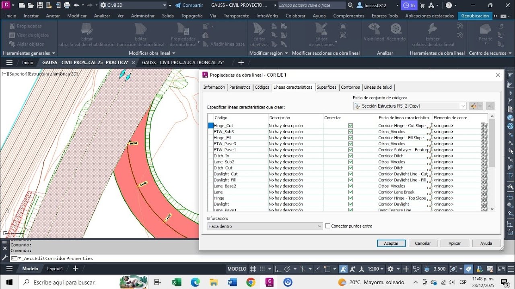Click the Cancelar button
The height and width of the screenshot is (289, 515).
point(423,243)
